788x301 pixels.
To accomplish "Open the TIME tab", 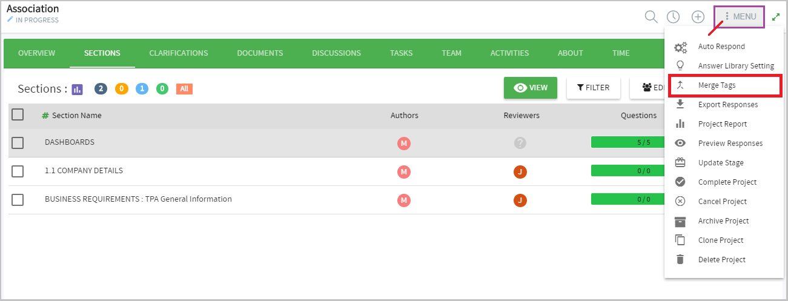I will (x=621, y=53).
